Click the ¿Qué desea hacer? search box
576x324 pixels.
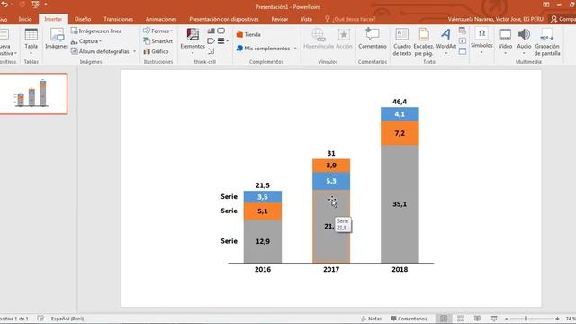coord(351,19)
